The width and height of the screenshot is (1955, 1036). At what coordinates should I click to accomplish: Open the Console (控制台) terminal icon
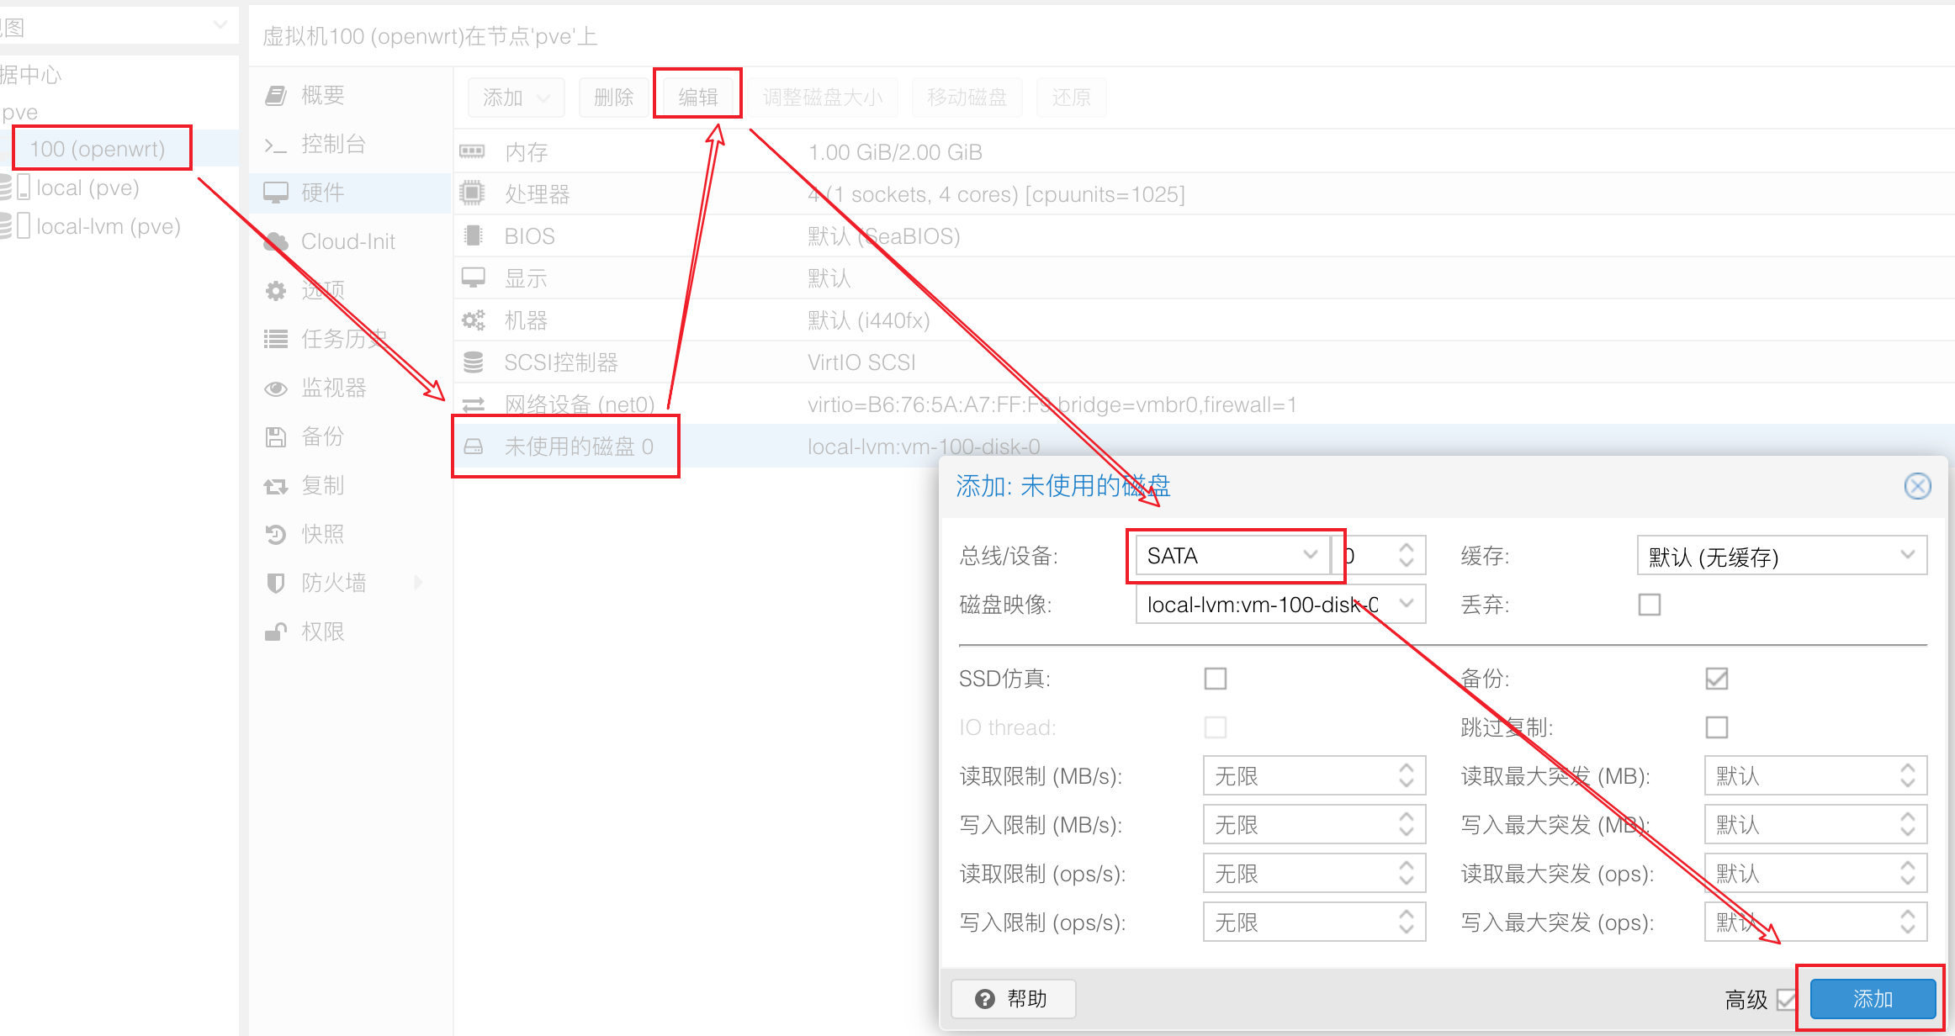276,145
